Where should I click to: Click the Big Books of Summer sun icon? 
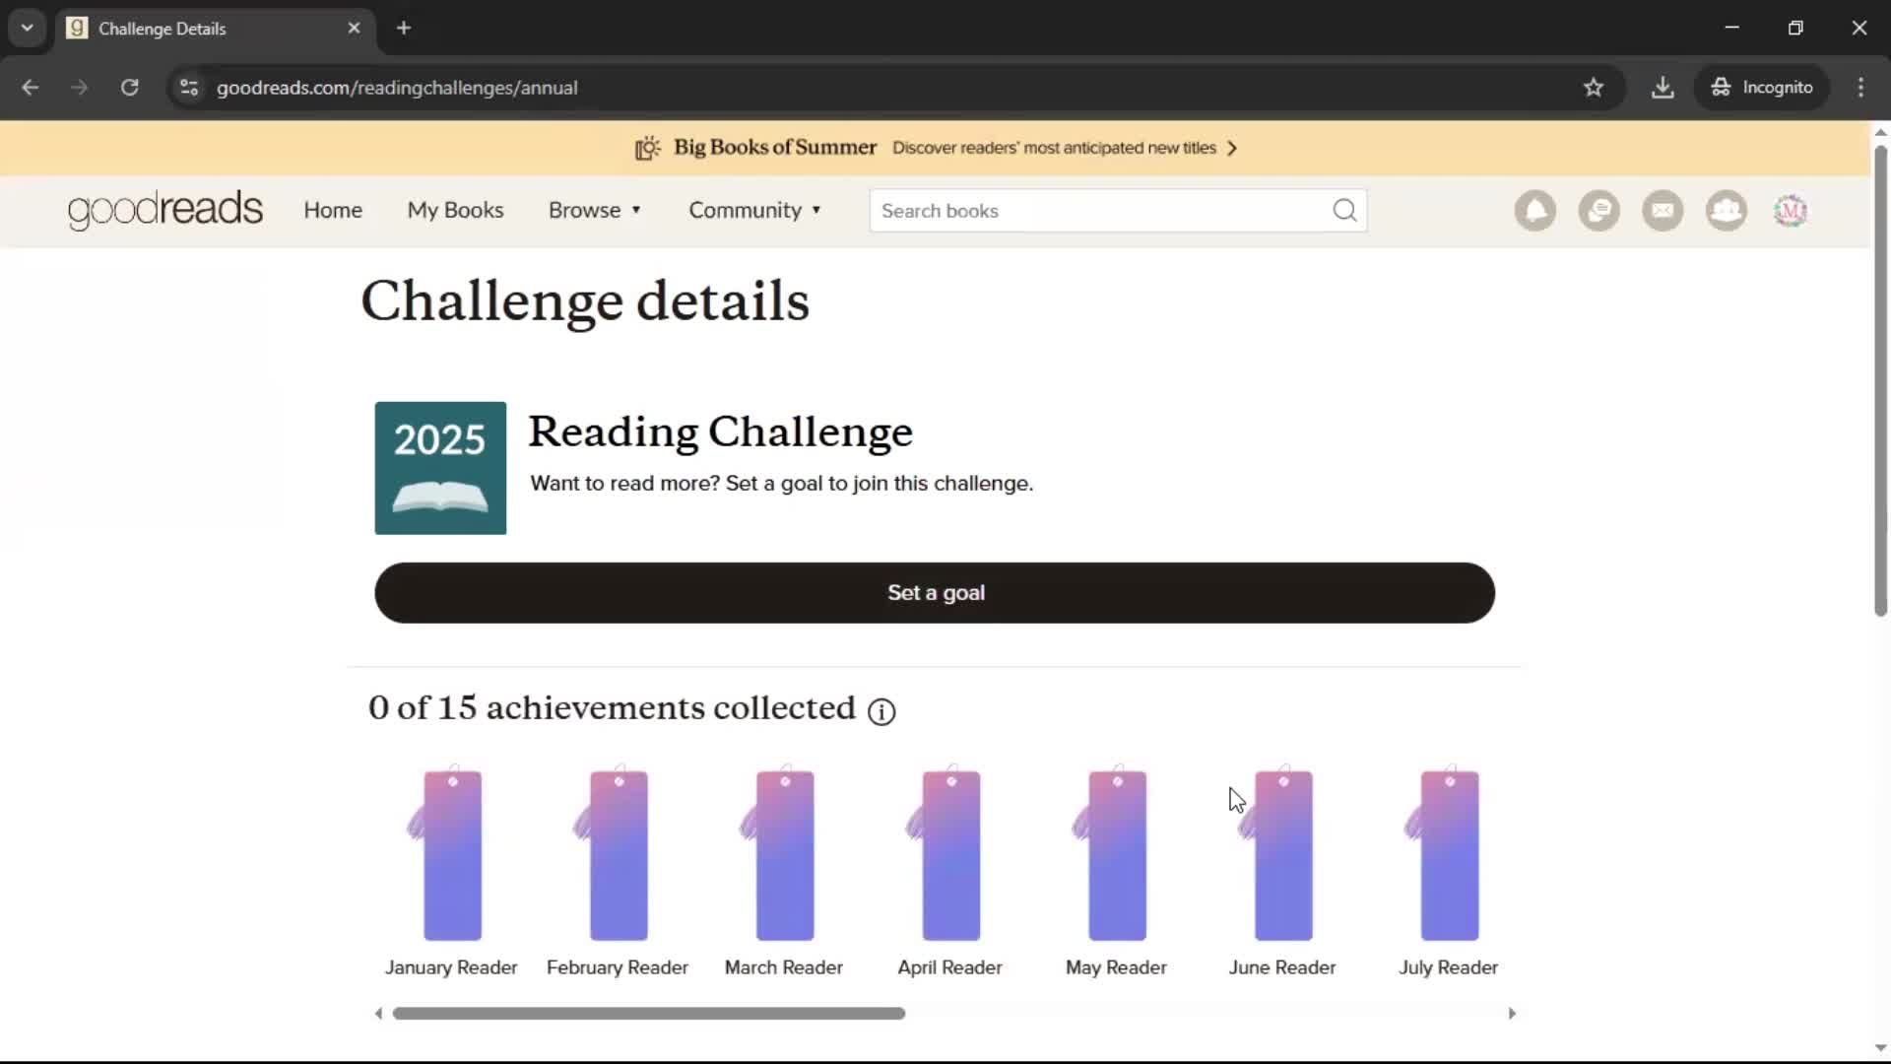click(x=647, y=148)
